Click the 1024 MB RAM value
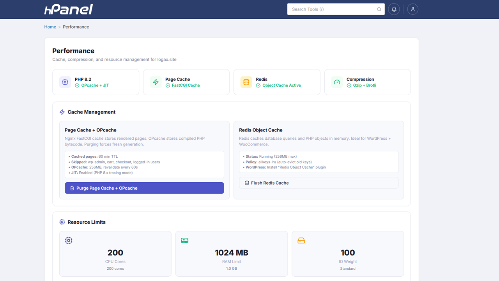The image size is (499, 281). (232, 253)
